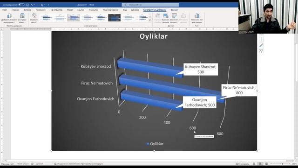Open the Undo history dropdown arrow
The height and width of the screenshot is (168, 298).
(35, 5)
